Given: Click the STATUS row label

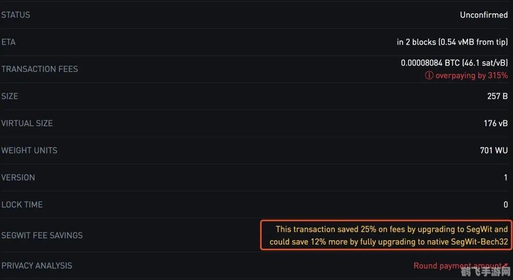Looking at the screenshot, I should (x=16, y=15).
